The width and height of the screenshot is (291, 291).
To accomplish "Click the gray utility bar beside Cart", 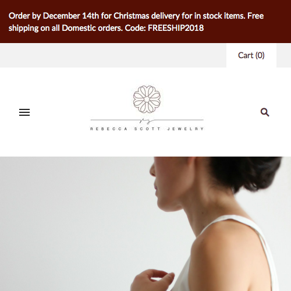I will click(113, 56).
